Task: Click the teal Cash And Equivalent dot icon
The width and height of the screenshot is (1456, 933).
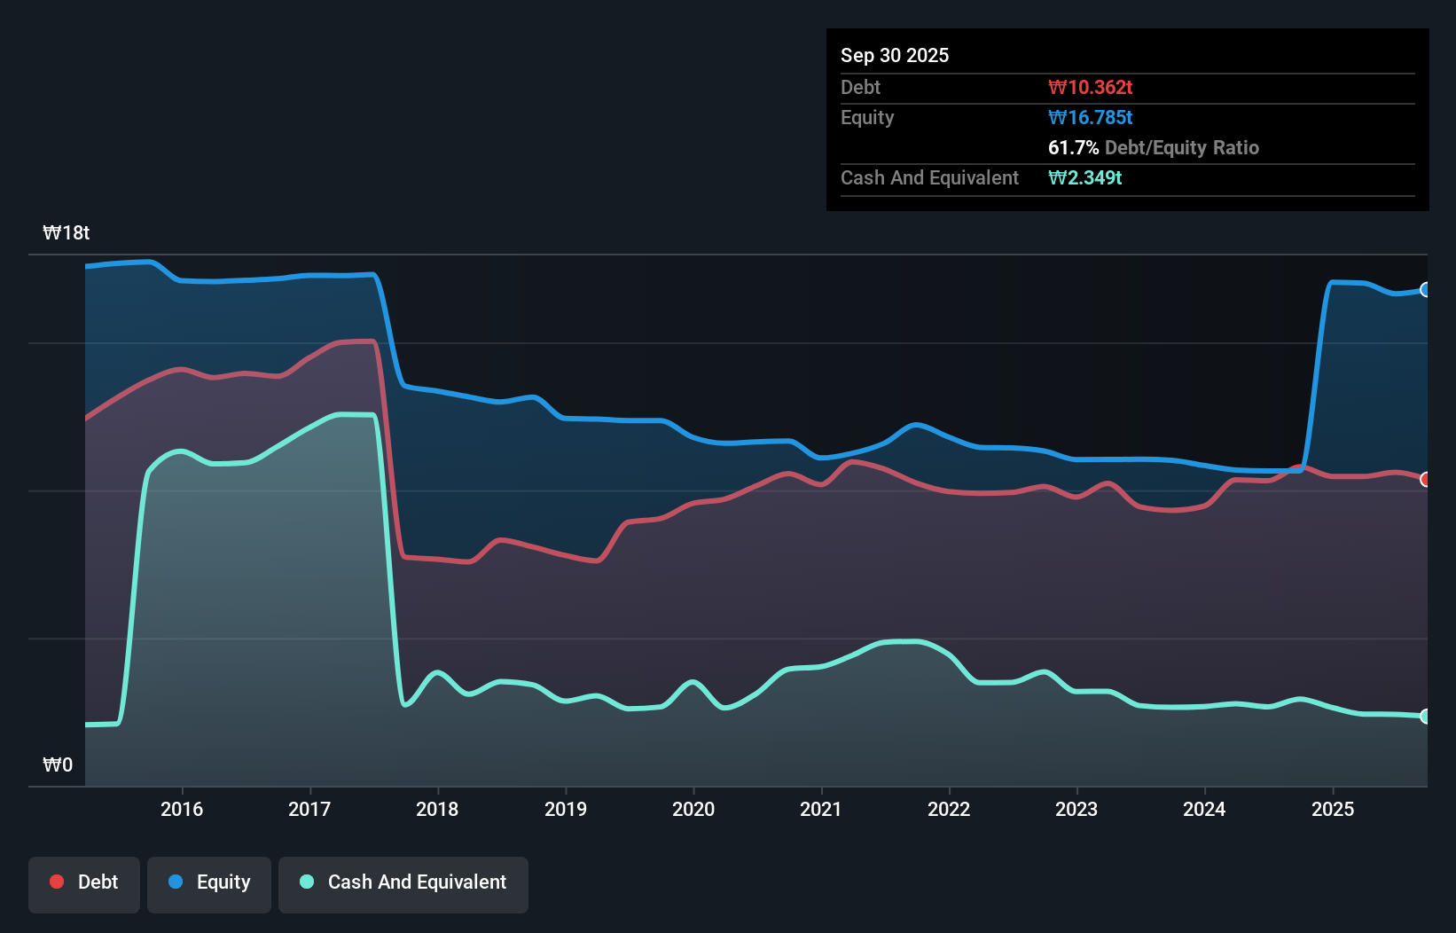Action: coord(305,882)
